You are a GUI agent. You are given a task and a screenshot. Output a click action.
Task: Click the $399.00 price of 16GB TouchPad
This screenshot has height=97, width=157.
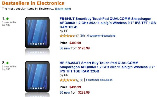click(x=75, y=43)
